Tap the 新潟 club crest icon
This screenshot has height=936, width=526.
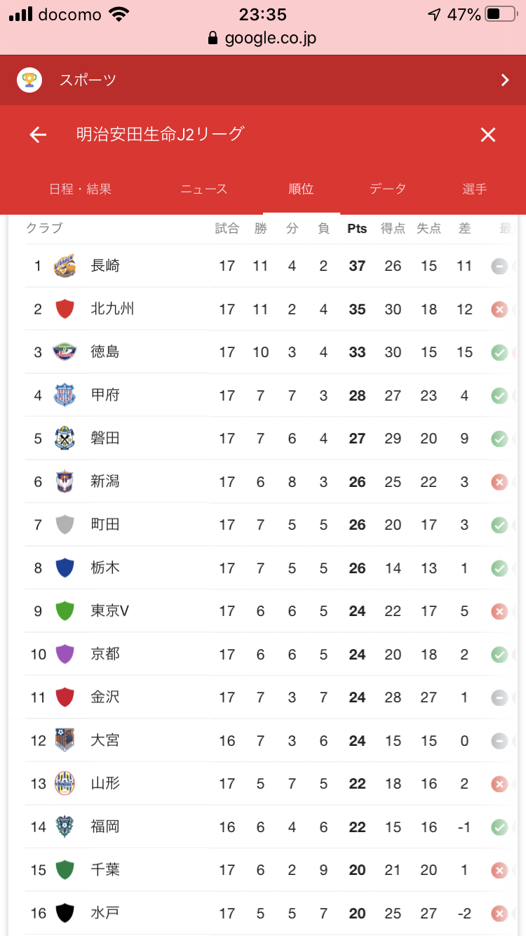click(x=65, y=482)
